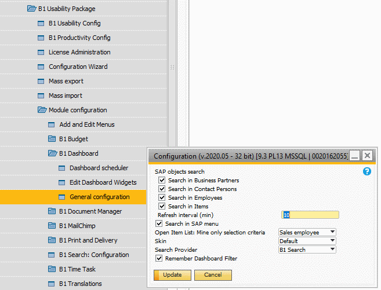Screen dimensions: 381x290
Task: Collapse the Module configuration folder label
Action: [x=78, y=110]
